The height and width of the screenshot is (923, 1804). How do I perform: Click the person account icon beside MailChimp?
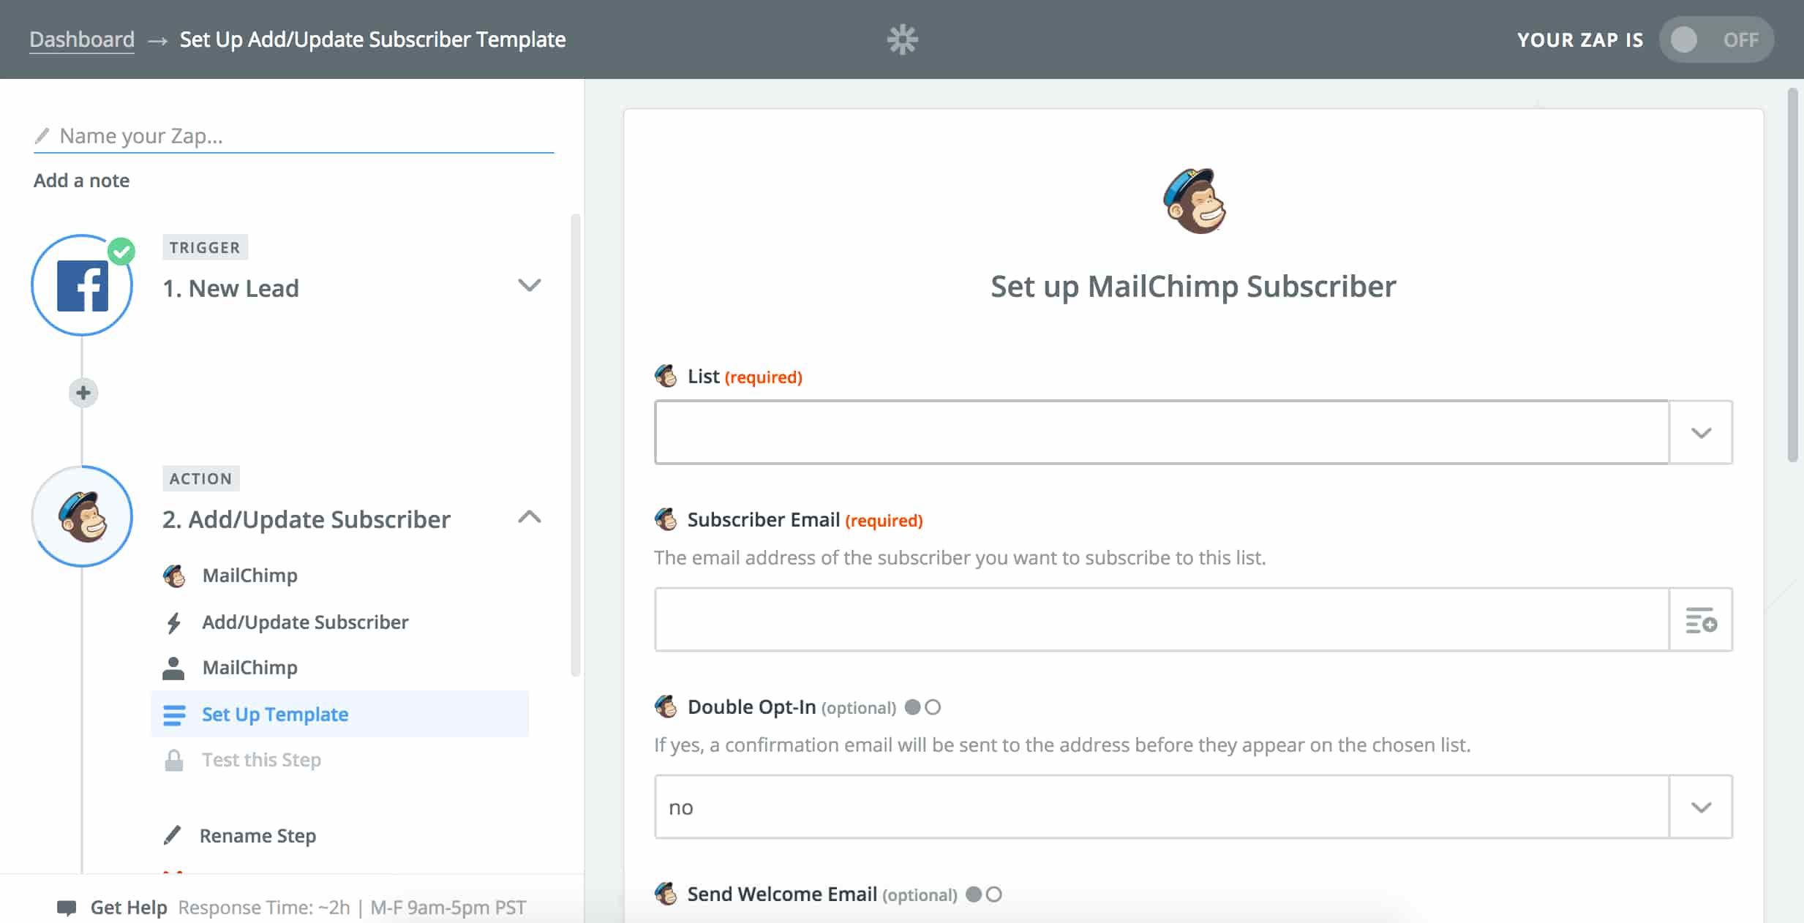[x=173, y=668]
